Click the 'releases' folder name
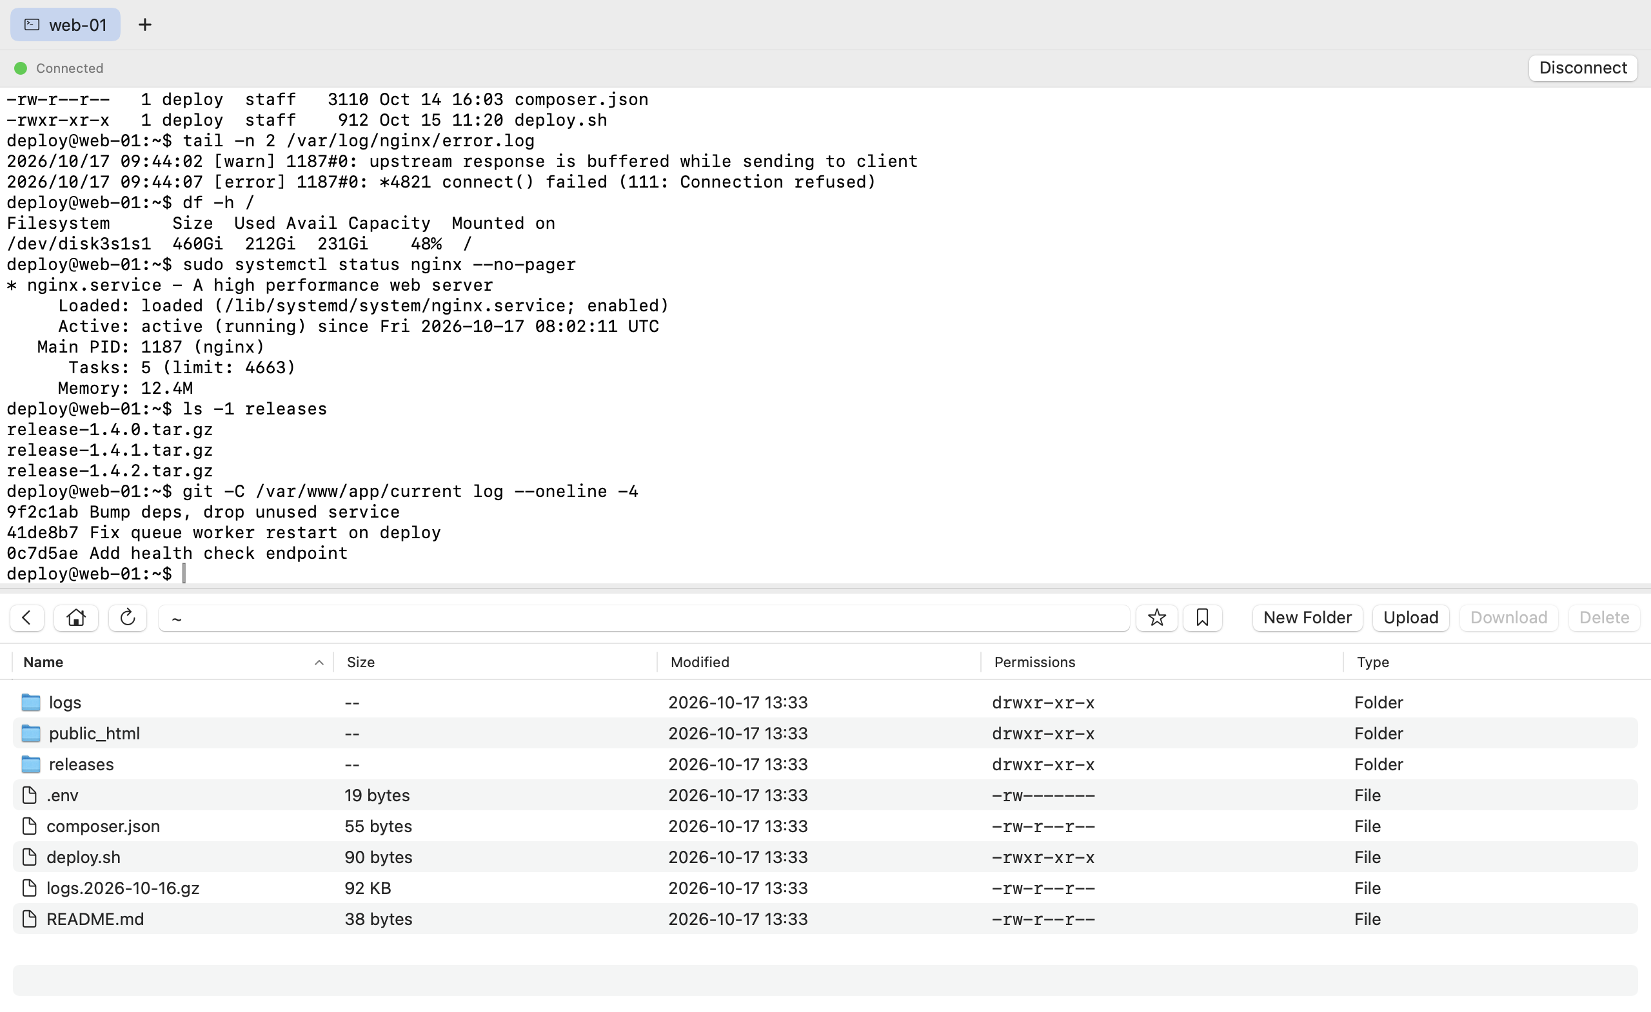The width and height of the screenshot is (1651, 1012). click(x=81, y=764)
